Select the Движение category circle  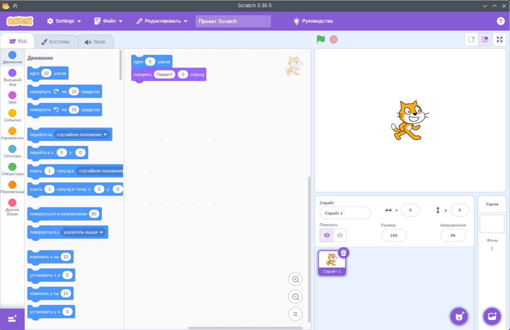tap(12, 55)
